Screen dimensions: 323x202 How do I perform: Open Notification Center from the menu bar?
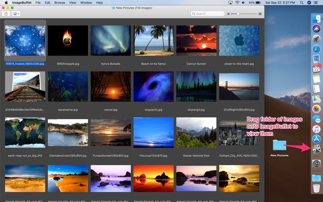point(316,3)
